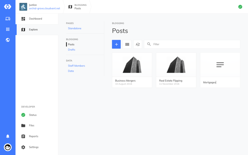This screenshot has width=248, height=155.
Task: Open notifications bell icon
Action: pos(8,136)
